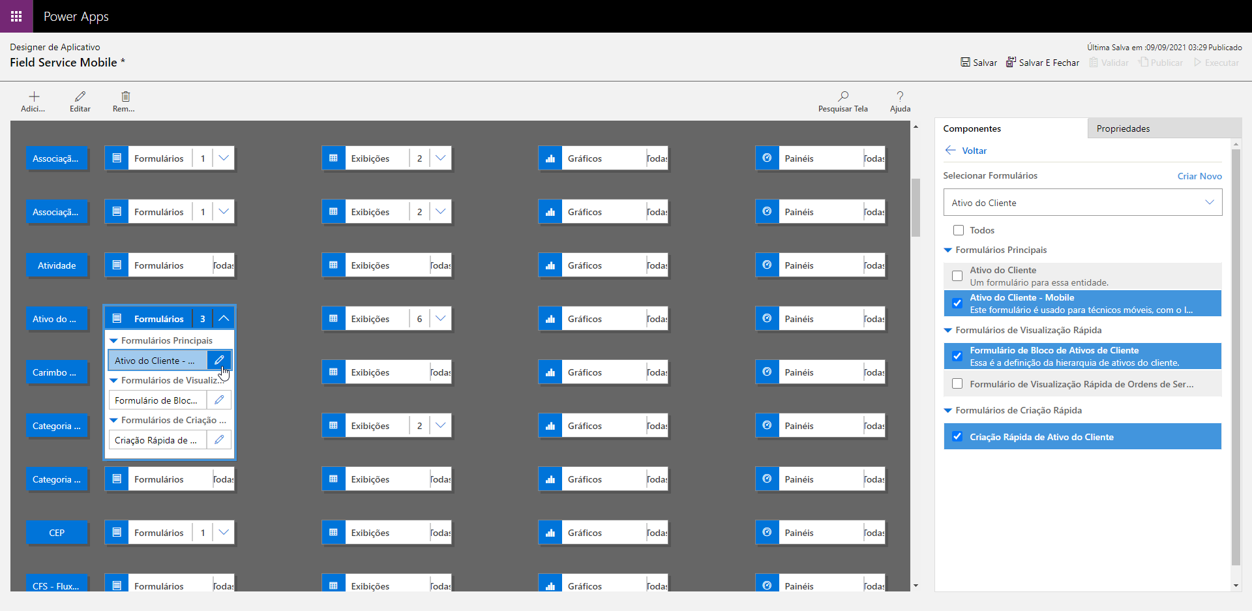Viewport: 1252px width, 611px height.
Task: Collapse Formulários de Visualização Rápida panel section
Action: pos(948,330)
